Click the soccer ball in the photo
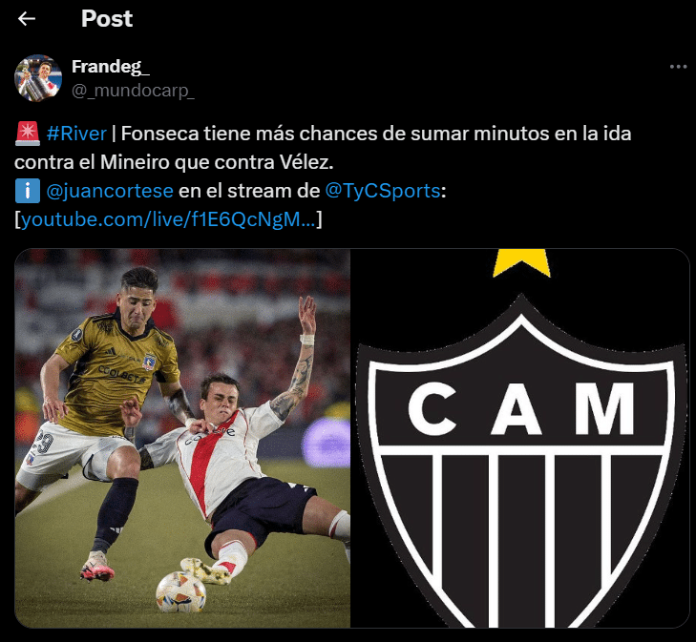The image size is (696, 642). [x=181, y=591]
